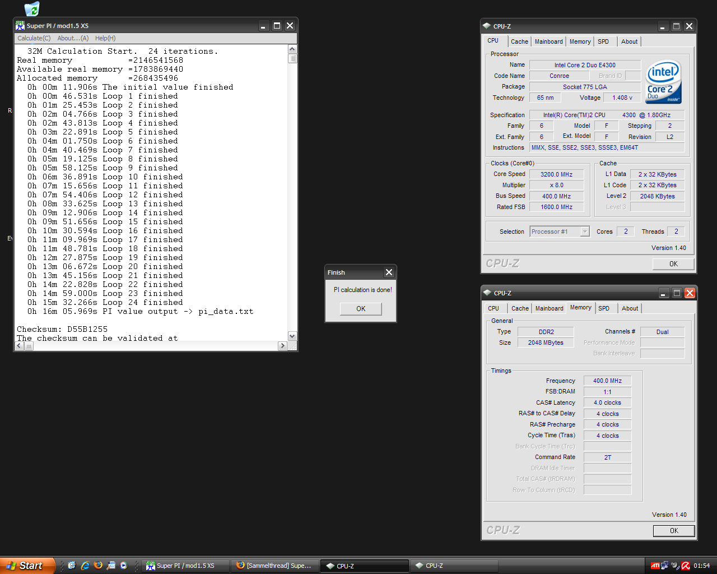Switch to About tab in bottom CPU-Z window

(630, 308)
